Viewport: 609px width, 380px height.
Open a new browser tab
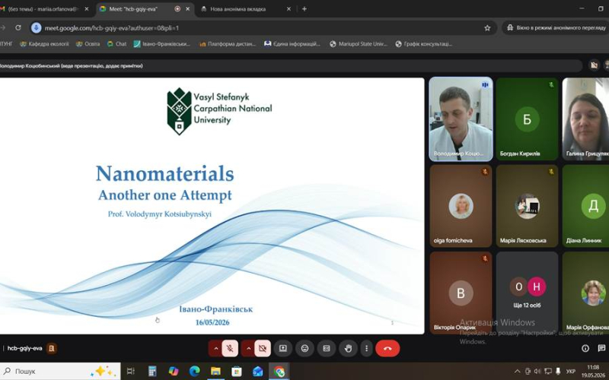(x=304, y=9)
